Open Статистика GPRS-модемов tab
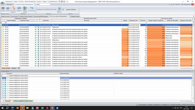Screen dimensions: 195x110 pyautogui.click(x=40, y=16)
